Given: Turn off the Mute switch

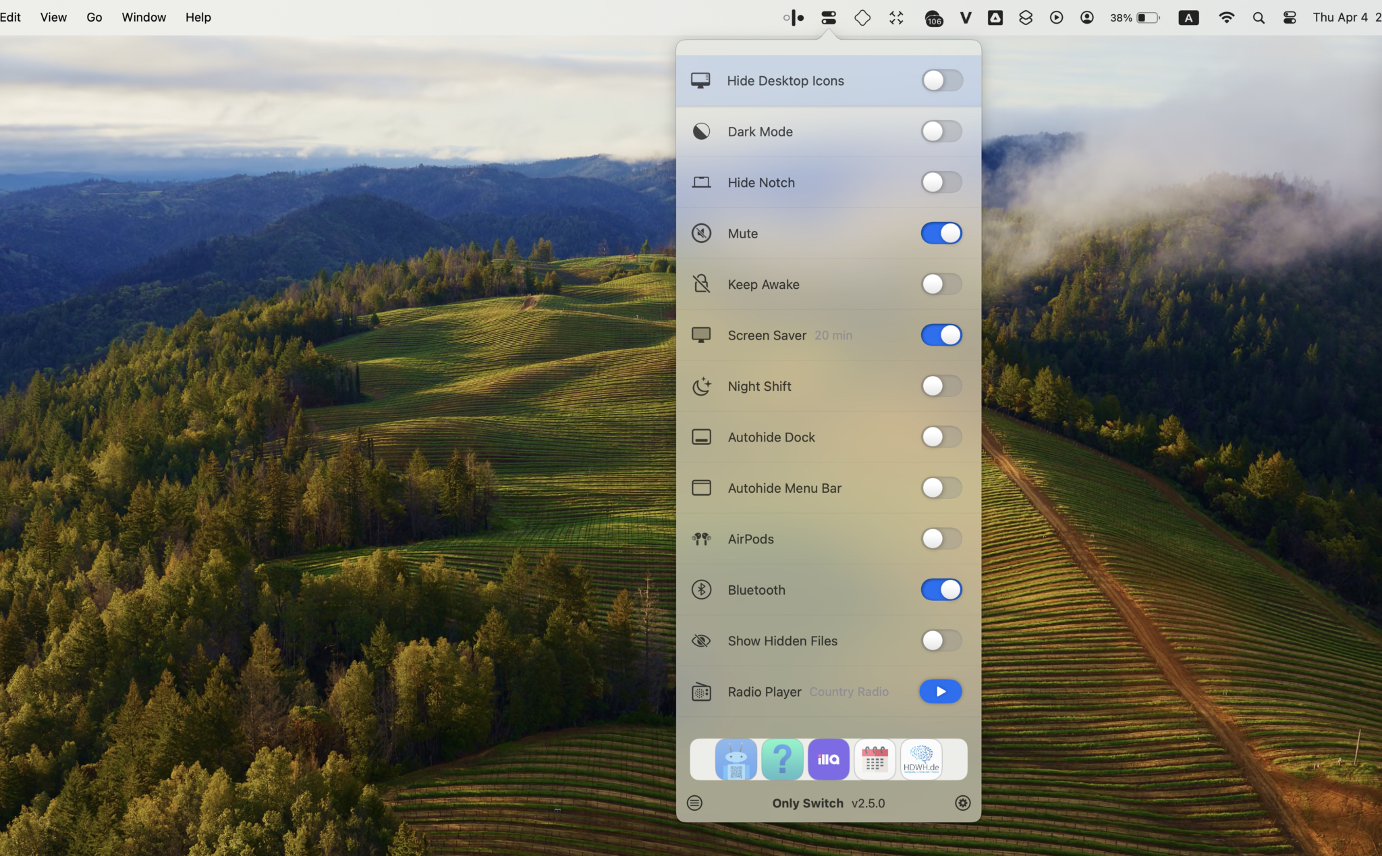Looking at the screenshot, I should click(x=941, y=233).
